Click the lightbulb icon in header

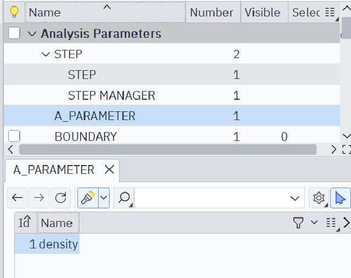point(14,12)
